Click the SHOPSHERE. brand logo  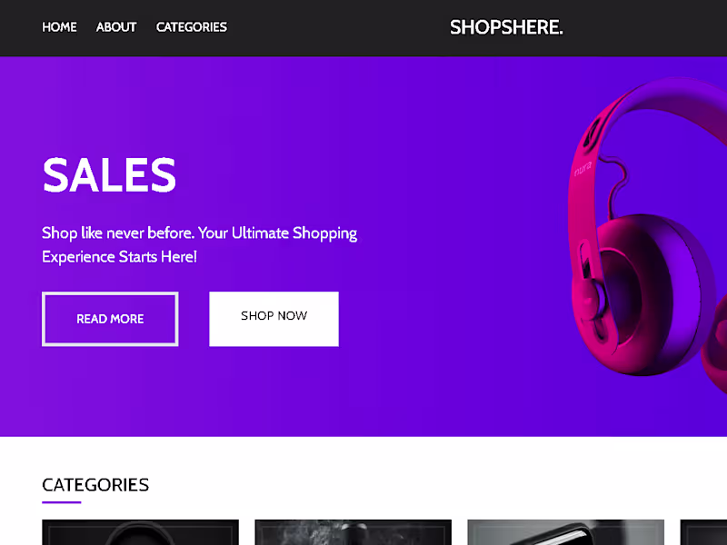pyautogui.click(x=506, y=27)
